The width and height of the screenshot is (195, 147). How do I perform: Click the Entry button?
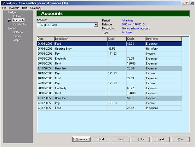coord(141,140)
